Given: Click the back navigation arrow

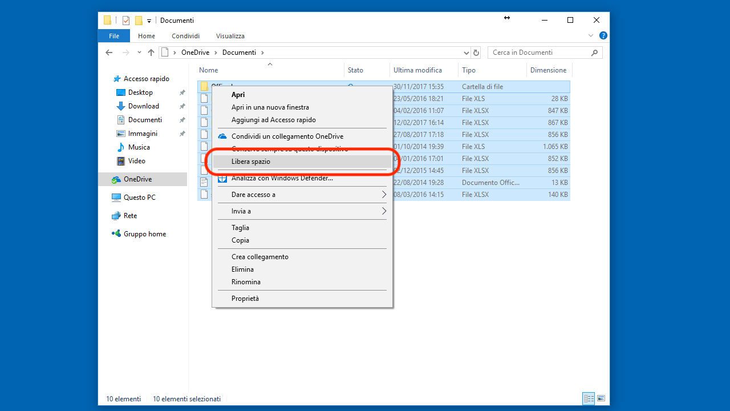Looking at the screenshot, I should point(109,53).
